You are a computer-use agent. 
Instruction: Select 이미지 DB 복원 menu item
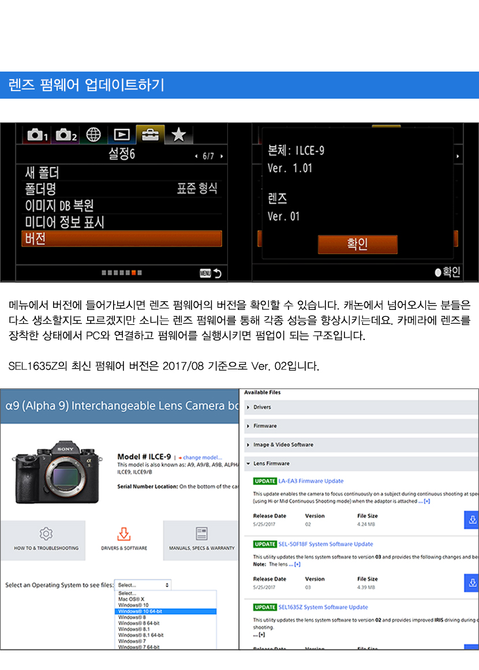click(x=121, y=205)
